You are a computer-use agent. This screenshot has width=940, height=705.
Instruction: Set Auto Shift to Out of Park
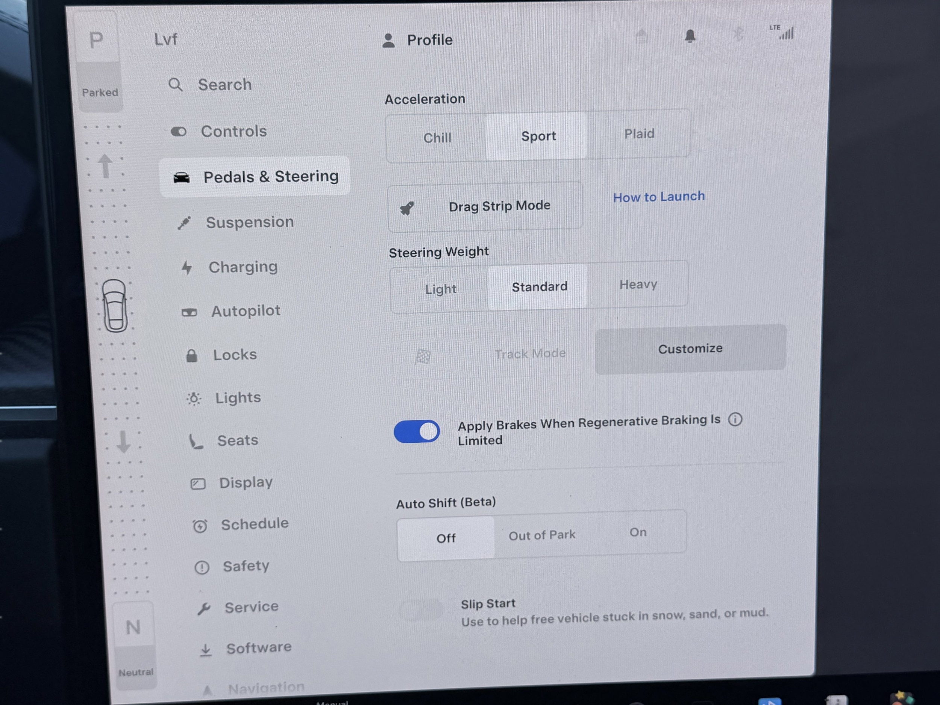542,535
